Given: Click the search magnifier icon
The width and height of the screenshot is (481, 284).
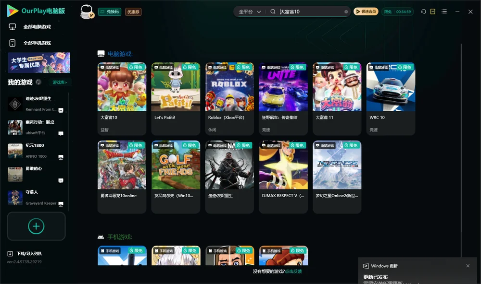Looking at the screenshot, I should point(273,12).
